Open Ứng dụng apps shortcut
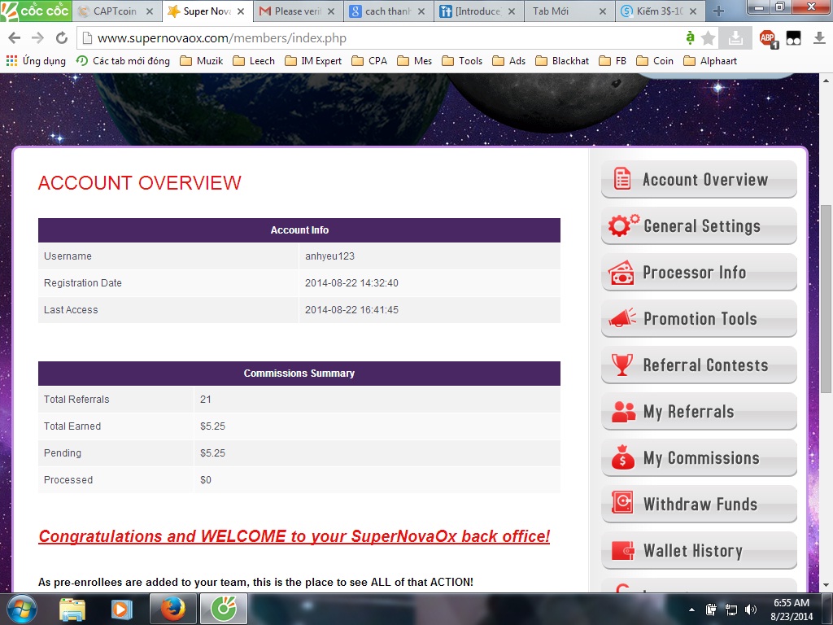Screen dimensions: 833x625 36,60
